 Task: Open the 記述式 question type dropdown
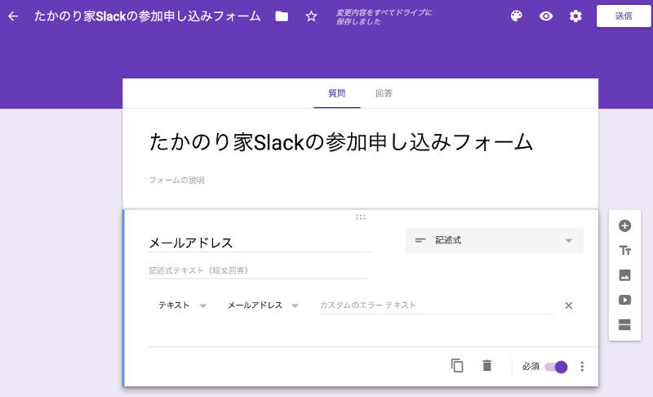[494, 240]
